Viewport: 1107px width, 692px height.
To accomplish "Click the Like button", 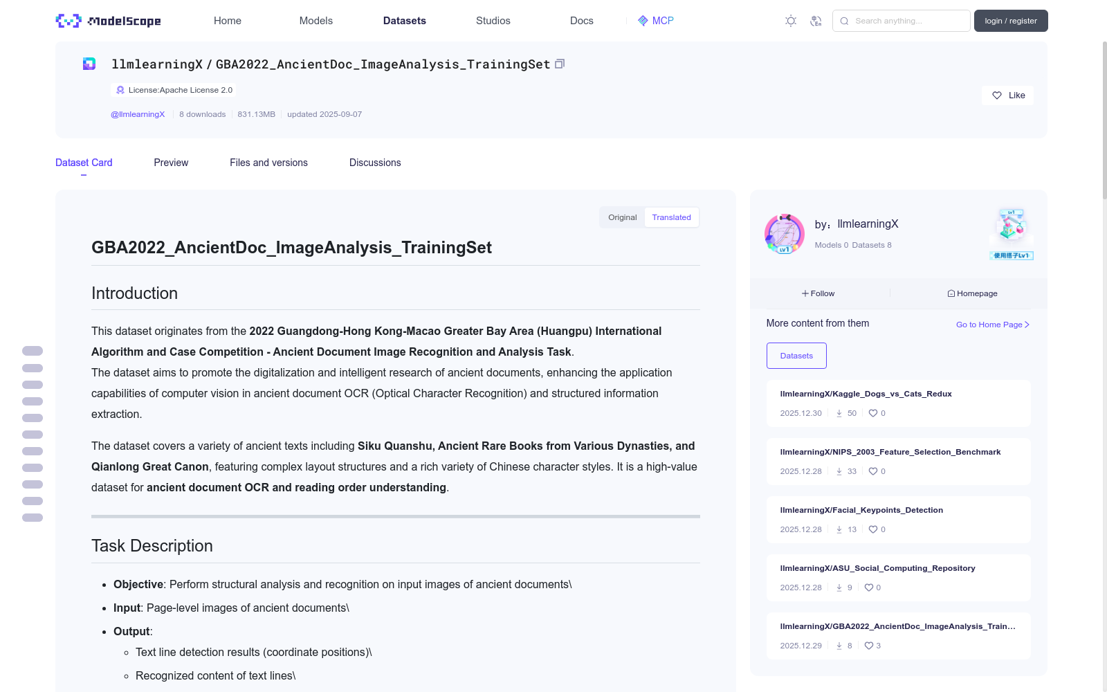I will (1007, 95).
